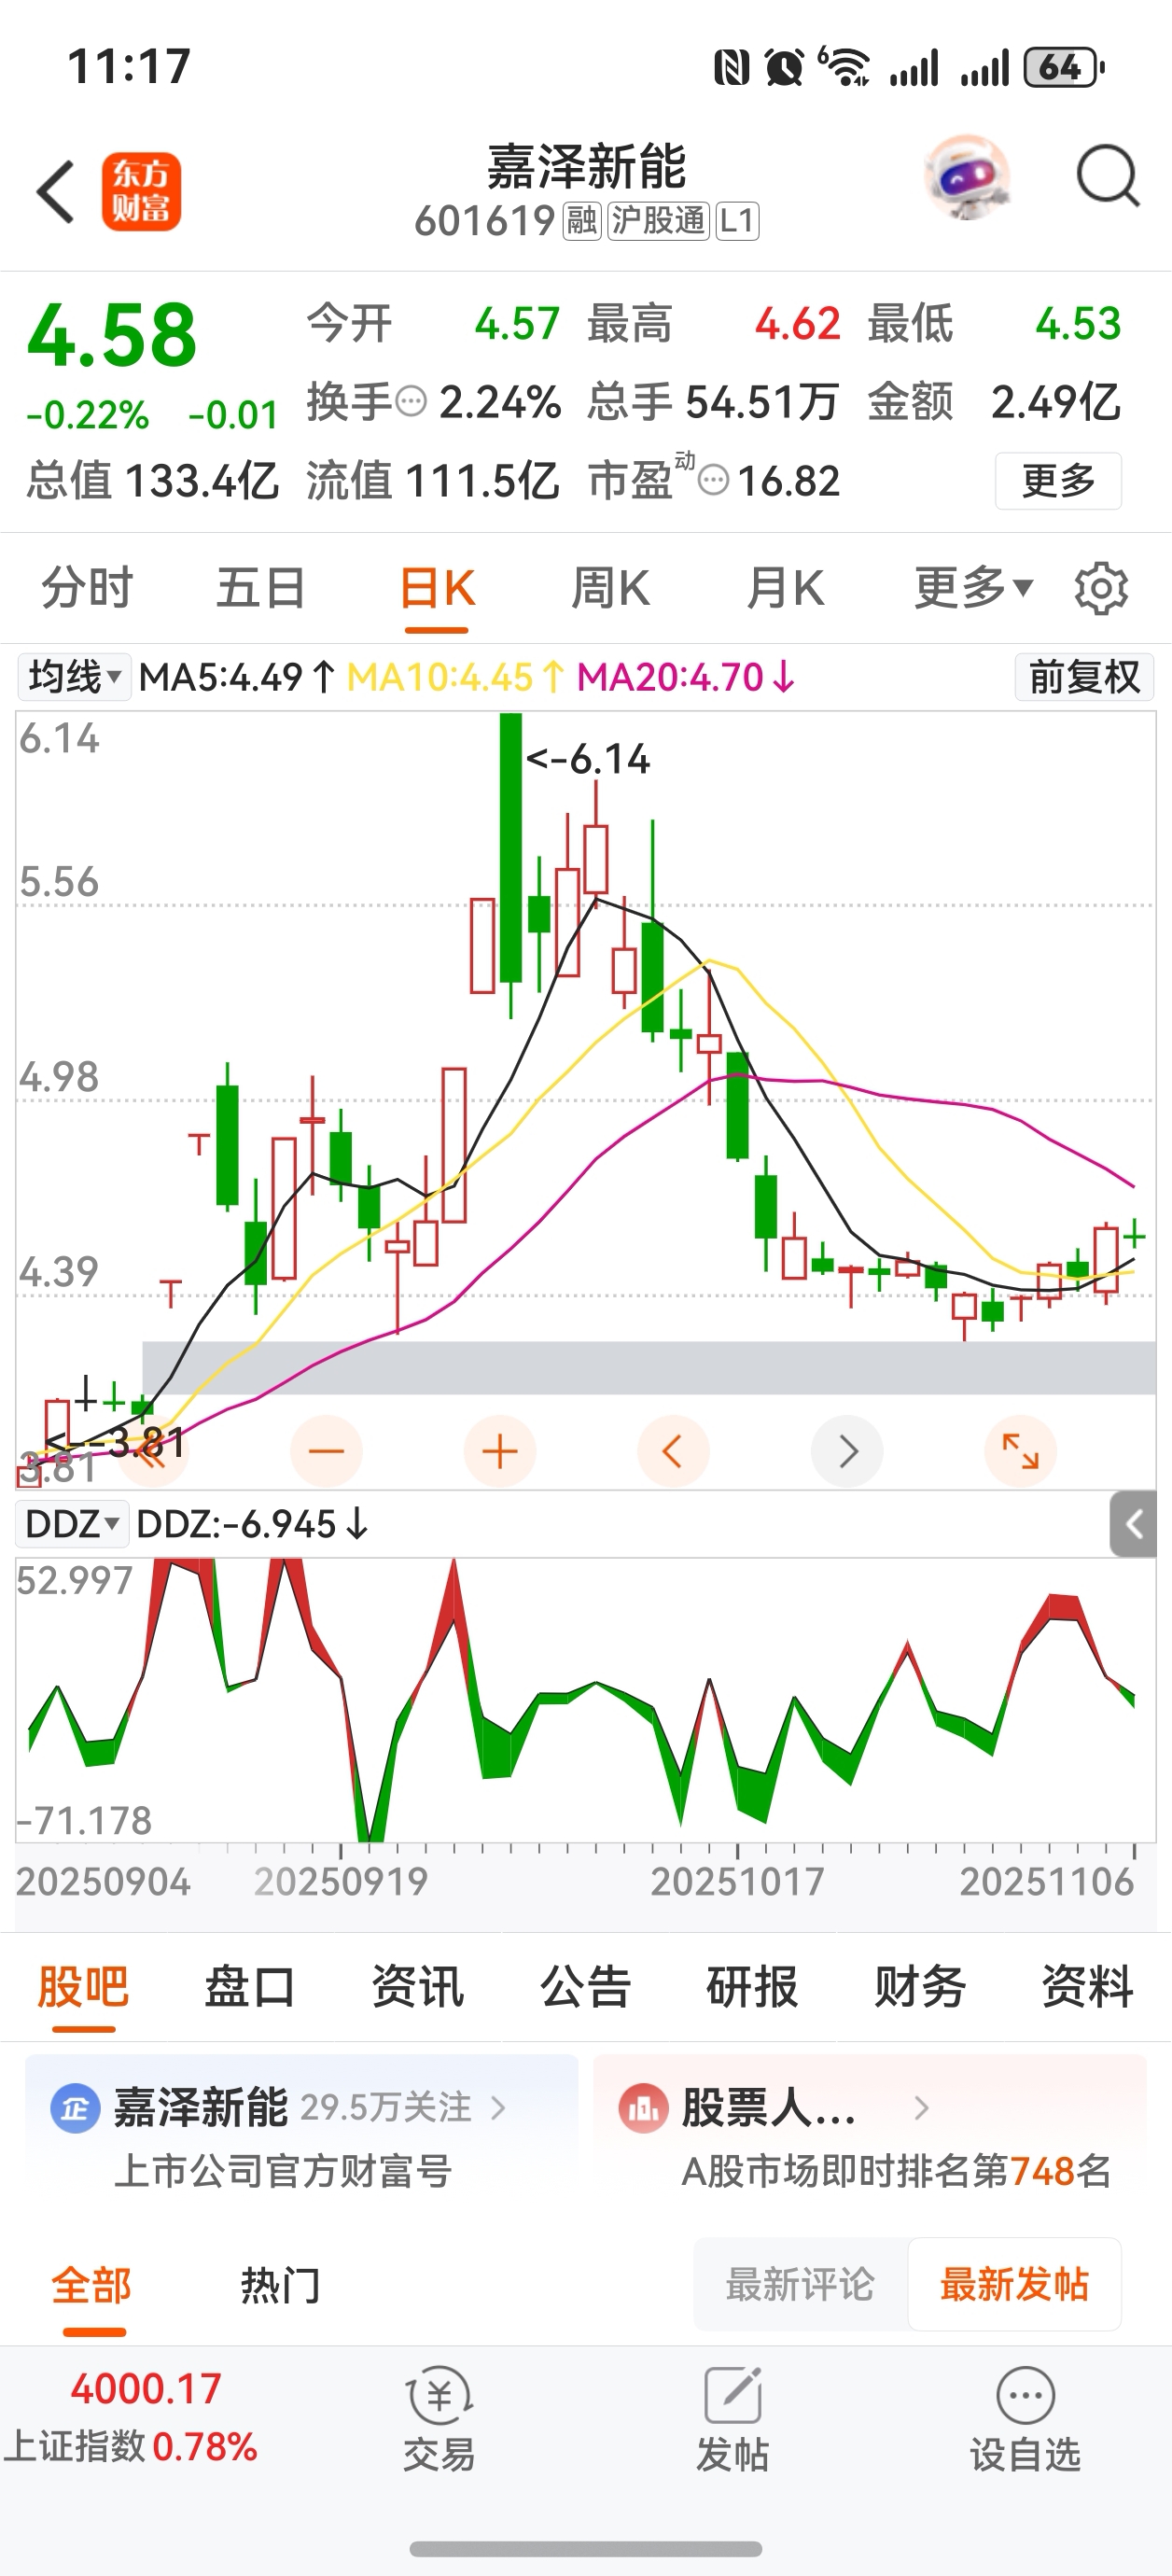
Task: Open 嘉泽新能 官方财富号 chevron
Action: tap(498, 2108)
